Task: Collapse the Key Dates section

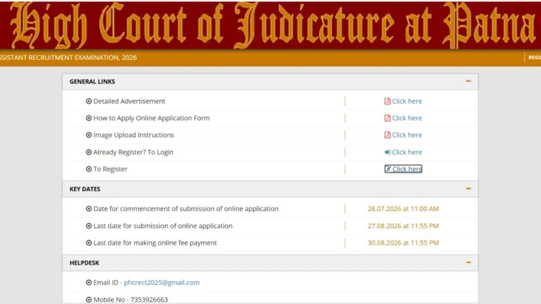Action: point(468,189)
